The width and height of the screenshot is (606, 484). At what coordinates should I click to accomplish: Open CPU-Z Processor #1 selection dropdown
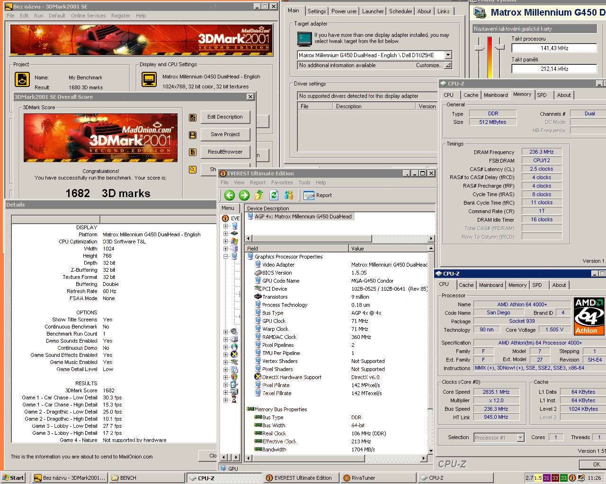tap(520, 438)
